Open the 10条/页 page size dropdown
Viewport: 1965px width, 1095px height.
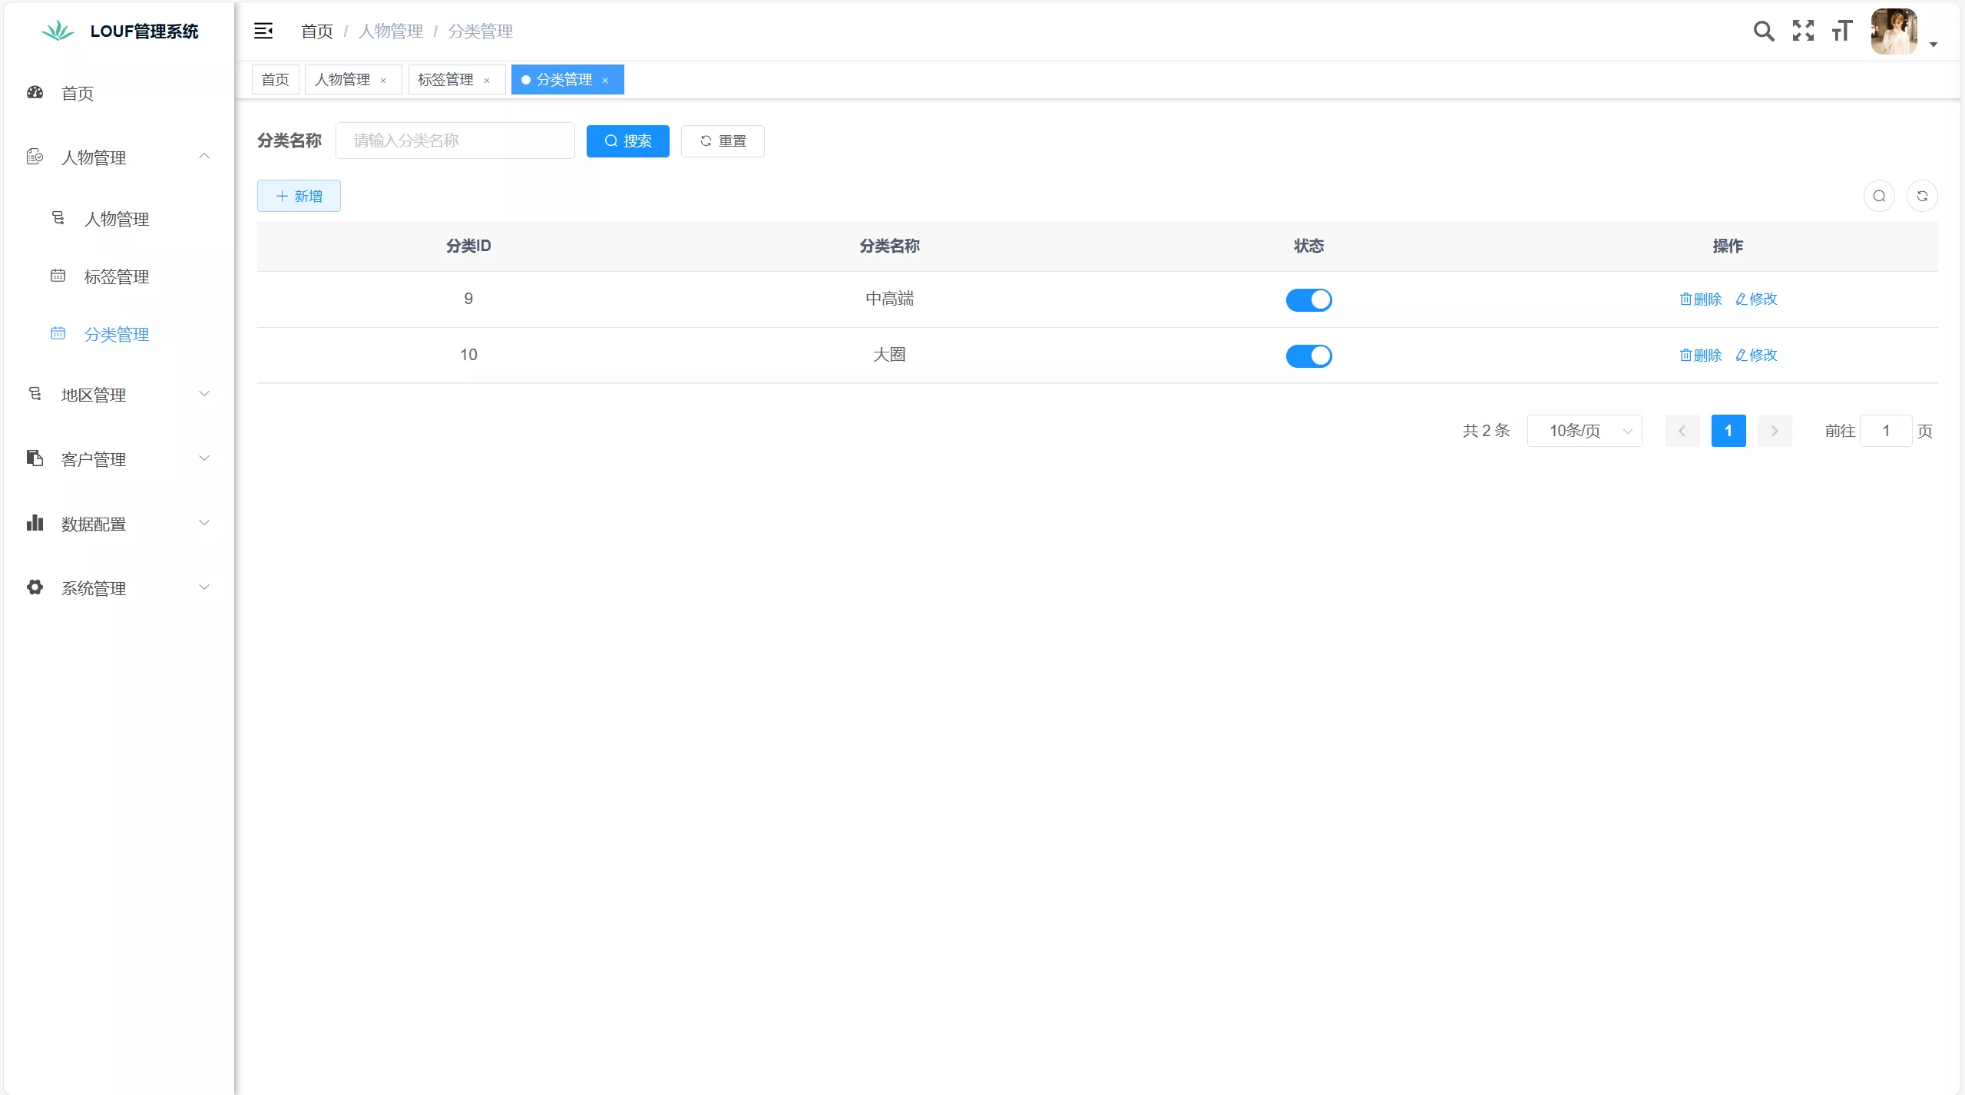1584,431
